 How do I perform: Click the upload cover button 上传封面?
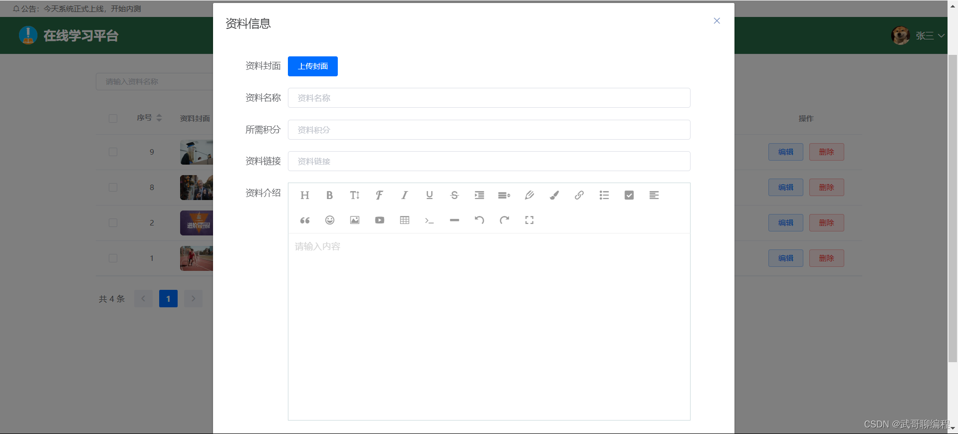(313, 66)
